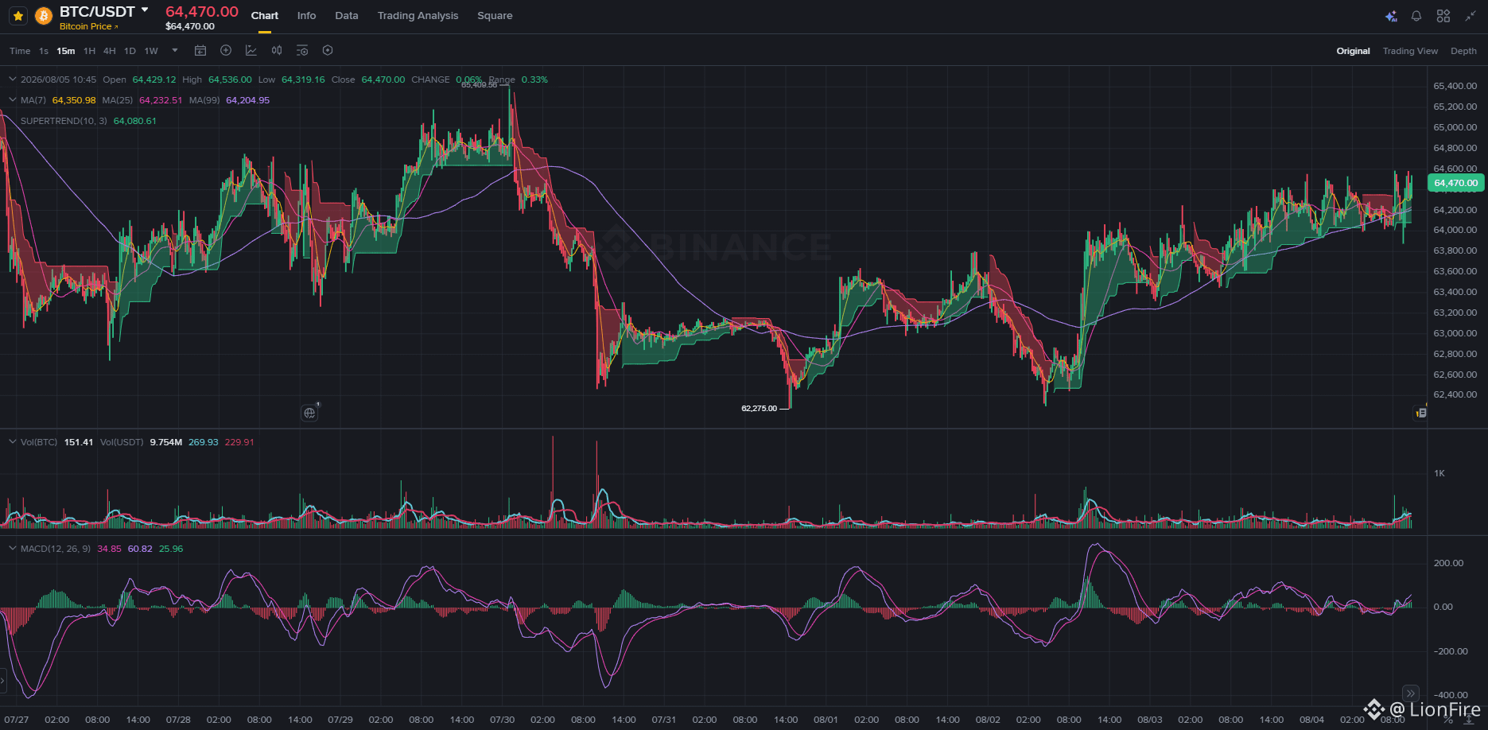The width and height of the screenshot is (1488, 730).
Task: Switch chart to 4H interval
Action: [x=110, y=51]
